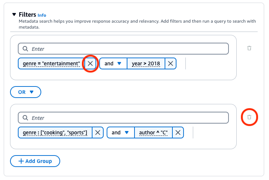Remove the author ^ "C" filter
269x180 pixels.
(178, 132)
